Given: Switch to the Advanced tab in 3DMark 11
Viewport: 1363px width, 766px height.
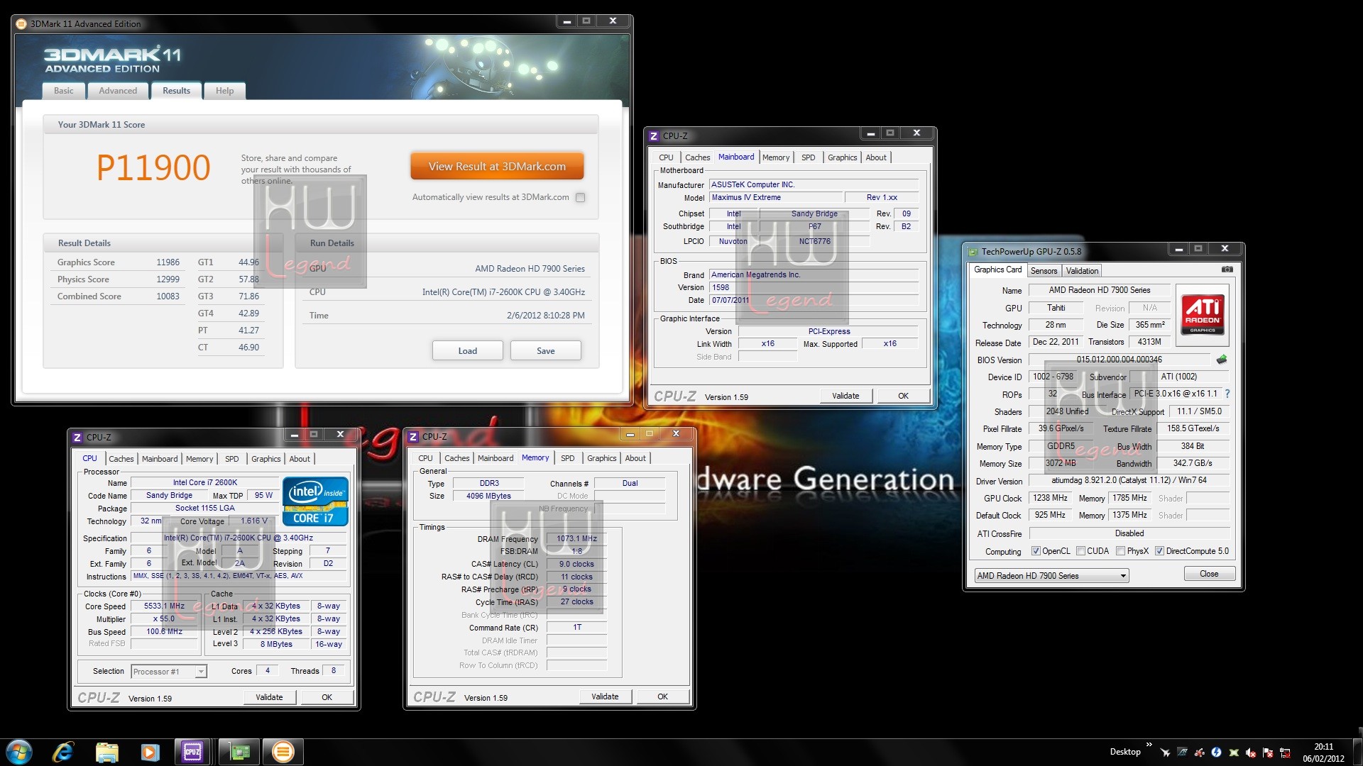Looking at the screenshot, I should 118,91.
